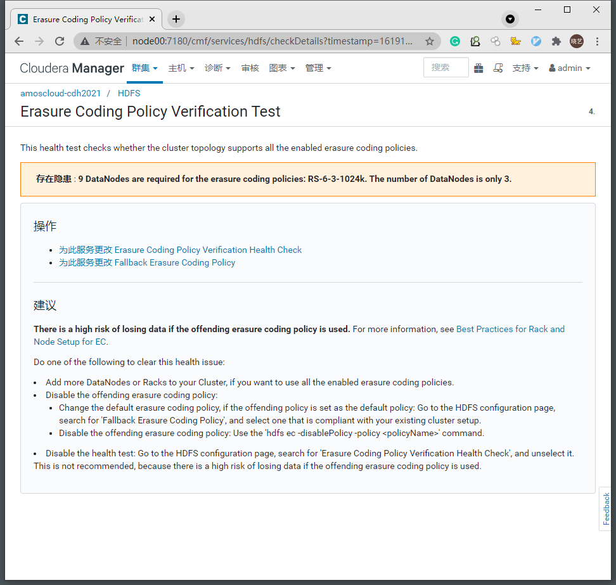Expand the 诊断 menu

coord(217,68)
